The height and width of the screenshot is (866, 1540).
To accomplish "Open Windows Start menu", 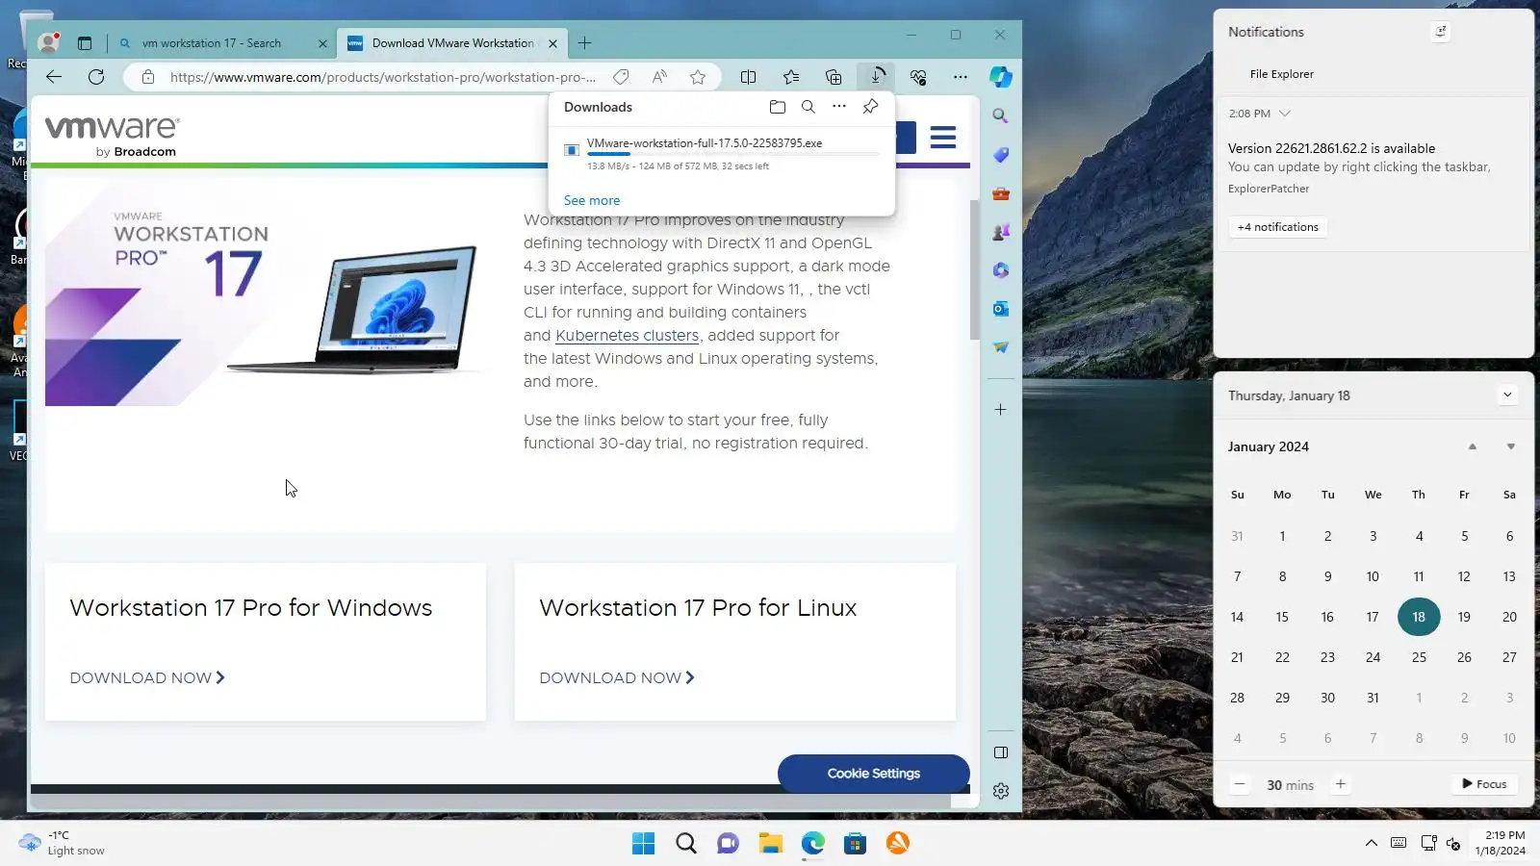I will pyautogui.click(x=643, y=844).
